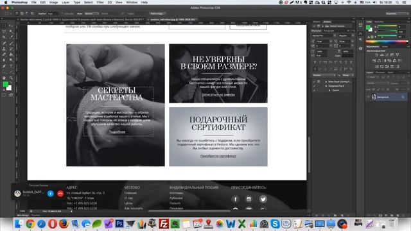Apply Faux Bold in Character panel
The height and width of the screenshot is (231, 411).
coord(315,62)
